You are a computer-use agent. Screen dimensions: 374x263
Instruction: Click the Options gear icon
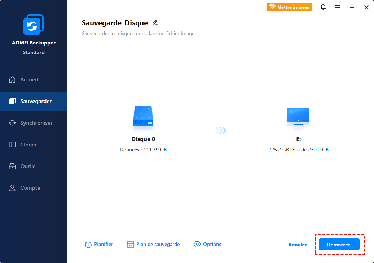tap(197, 244)
